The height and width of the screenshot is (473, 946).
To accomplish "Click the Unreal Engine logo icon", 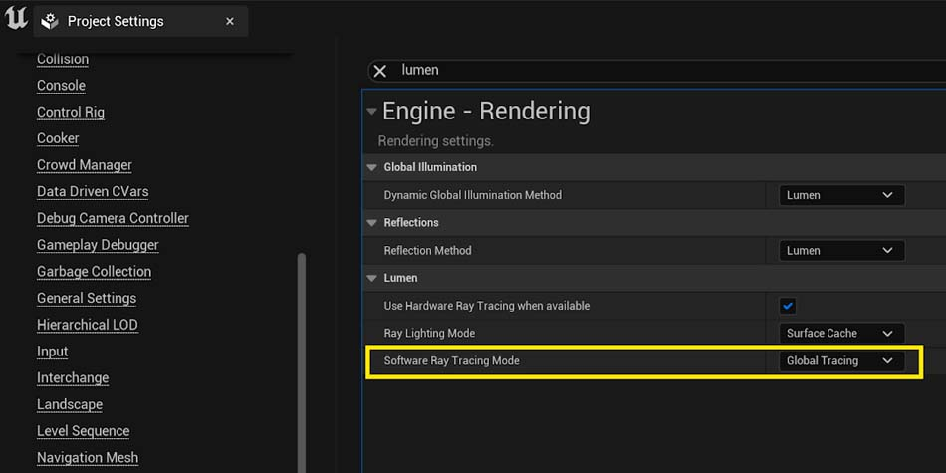I will pos(16,18).
